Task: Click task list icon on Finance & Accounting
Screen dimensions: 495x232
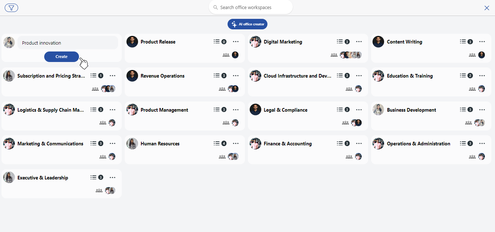Action: point(340,144)
